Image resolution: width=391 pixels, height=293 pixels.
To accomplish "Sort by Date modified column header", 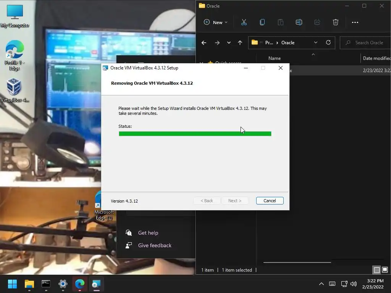I will click(376, 58).
